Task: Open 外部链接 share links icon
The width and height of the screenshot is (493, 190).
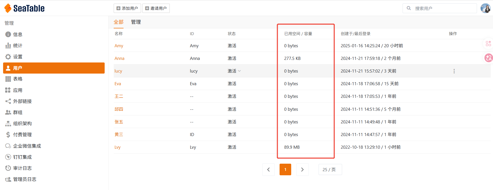Action: point(8,101)
